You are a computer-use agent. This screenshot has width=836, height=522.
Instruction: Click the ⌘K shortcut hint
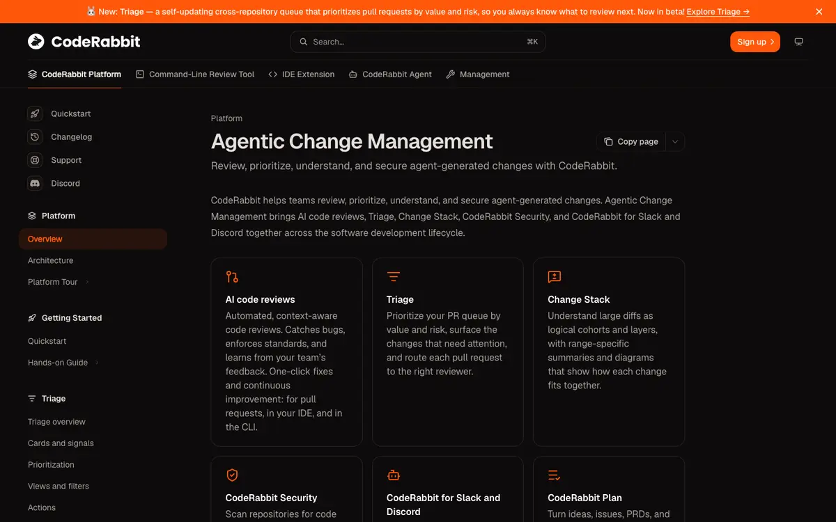point(532,42)
